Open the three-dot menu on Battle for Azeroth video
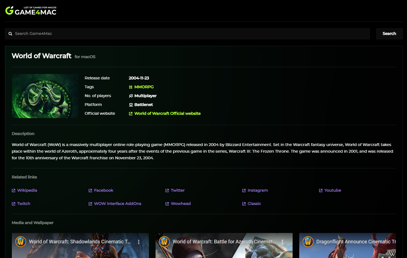 click(x=282, y=242)
